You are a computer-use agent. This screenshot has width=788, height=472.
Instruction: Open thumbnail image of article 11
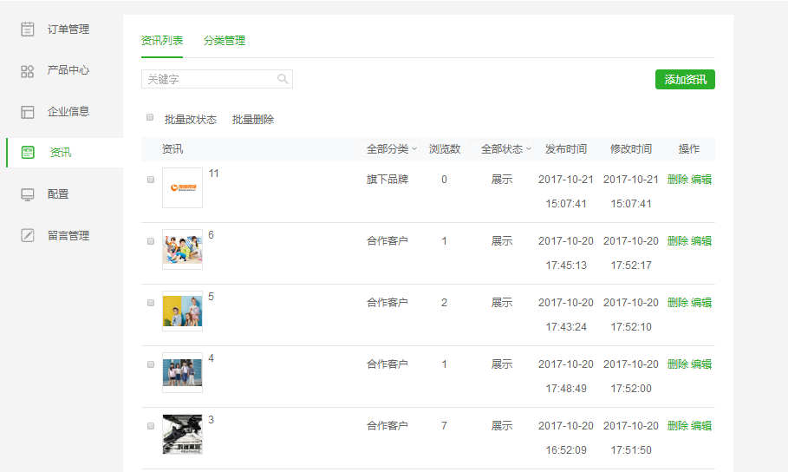coord(182,187)
